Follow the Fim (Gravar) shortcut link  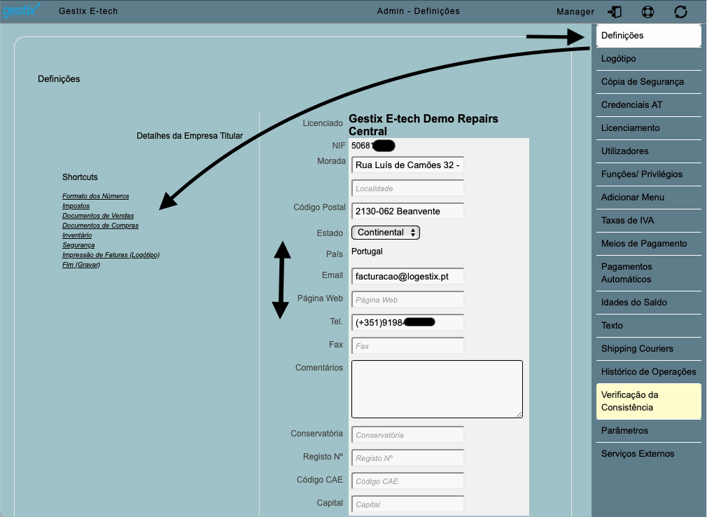pos(81,265)
